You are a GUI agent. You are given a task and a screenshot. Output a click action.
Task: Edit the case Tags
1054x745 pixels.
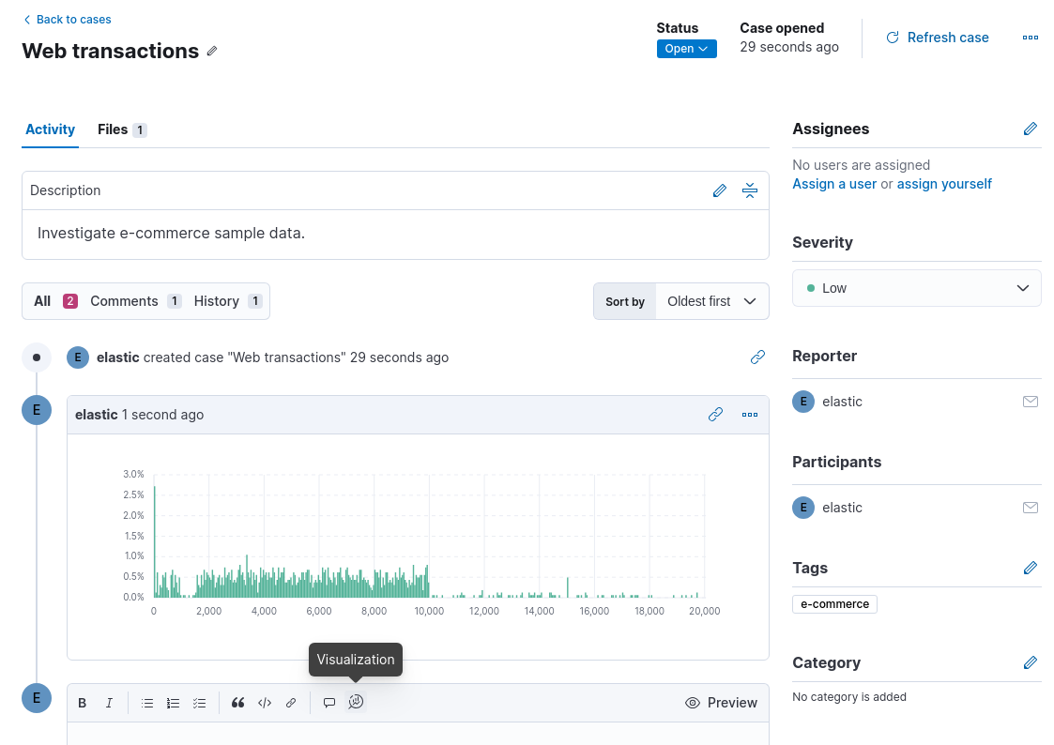point(1030,568)
